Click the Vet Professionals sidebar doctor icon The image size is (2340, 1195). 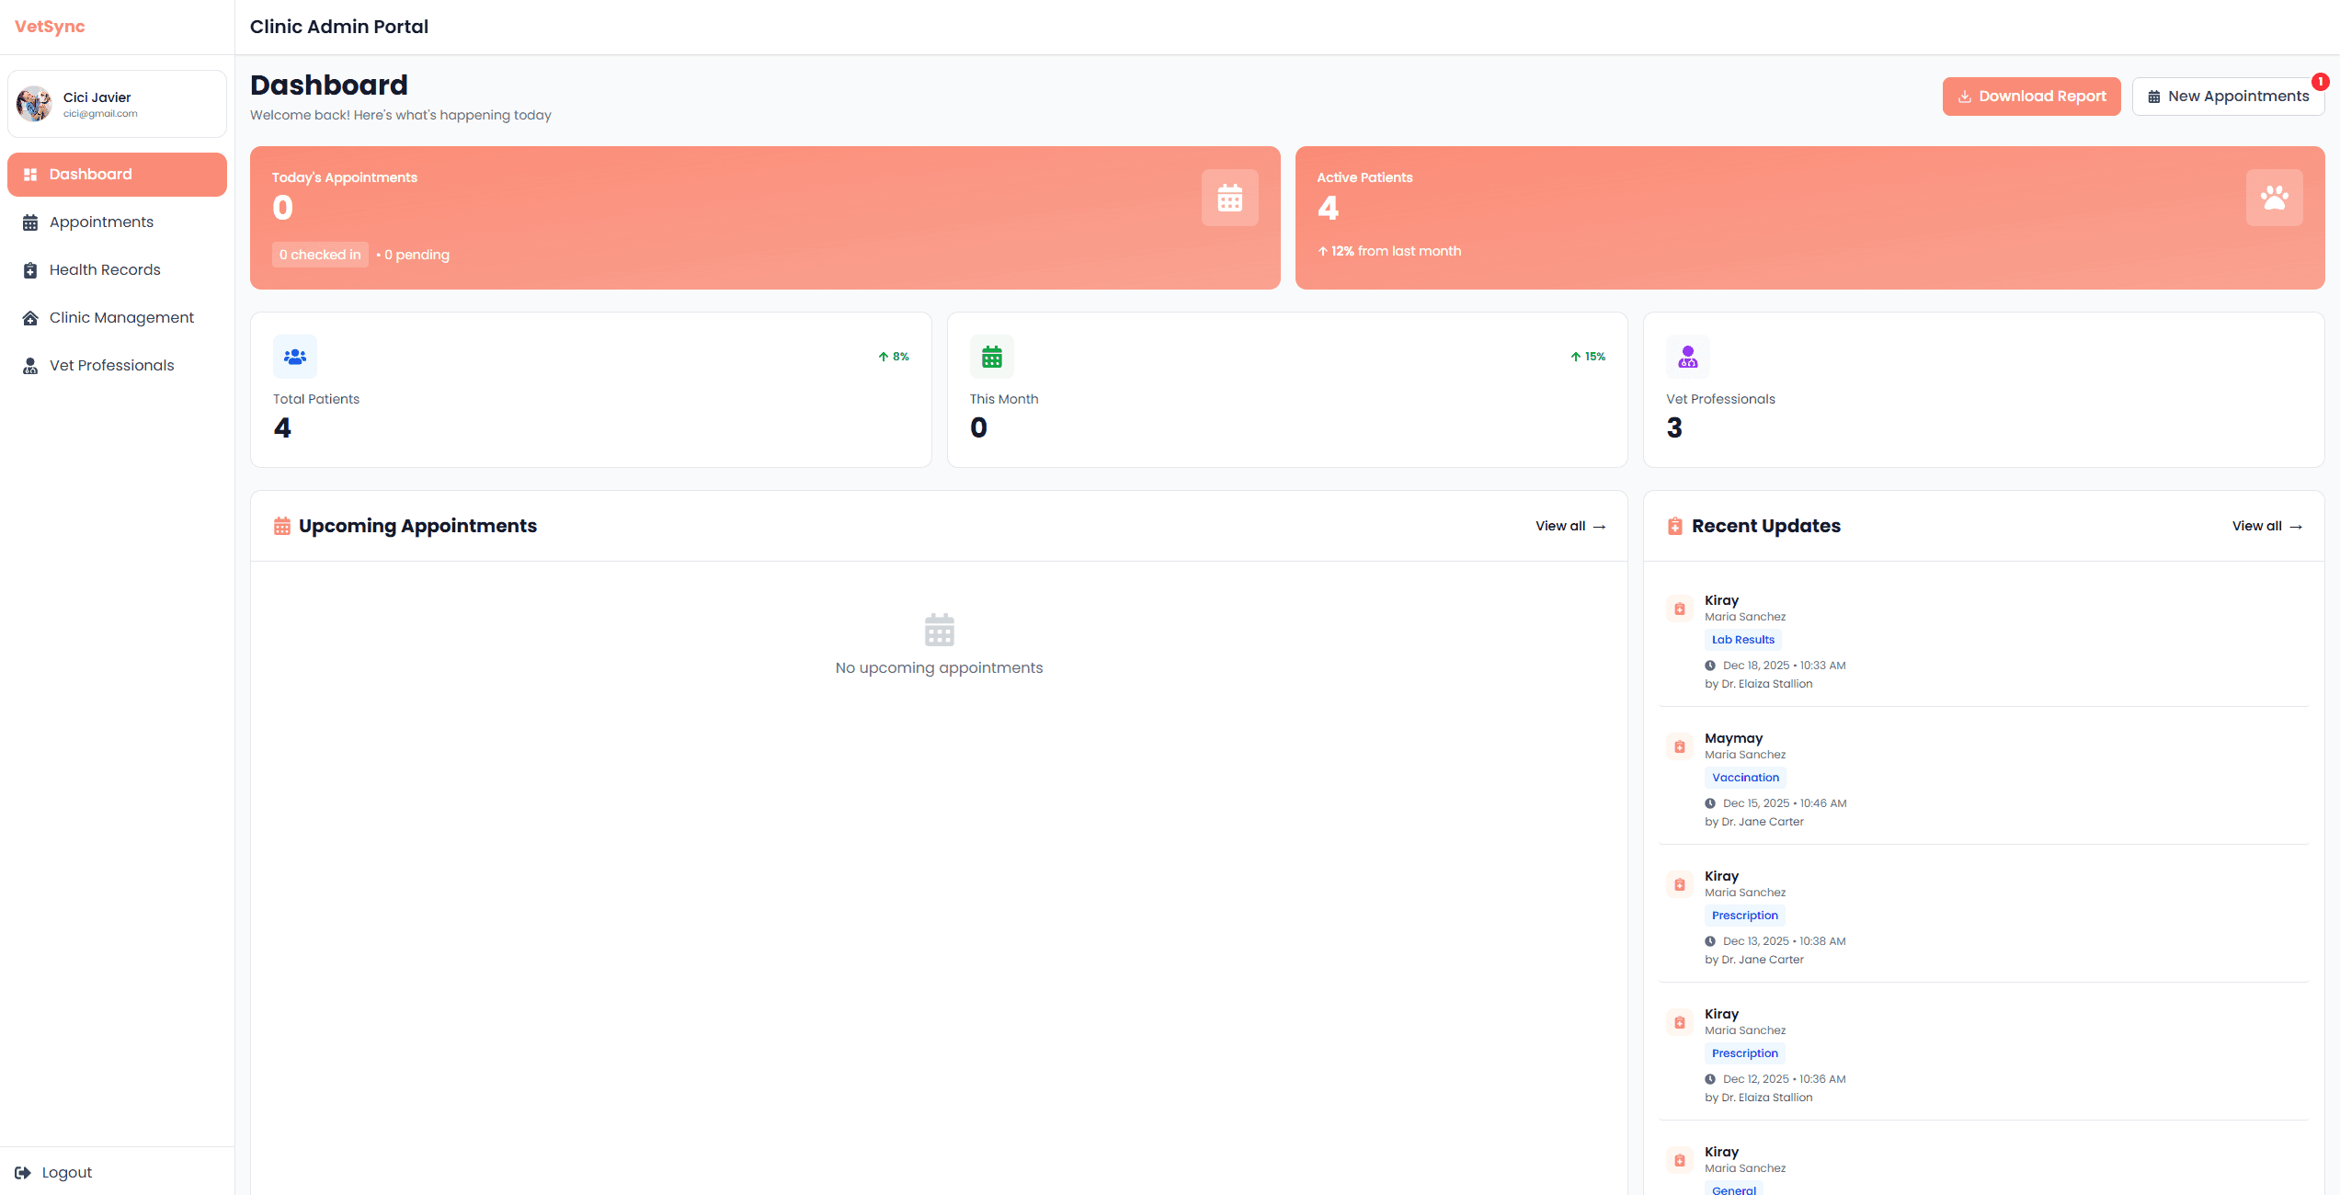(x=30, y=366)
